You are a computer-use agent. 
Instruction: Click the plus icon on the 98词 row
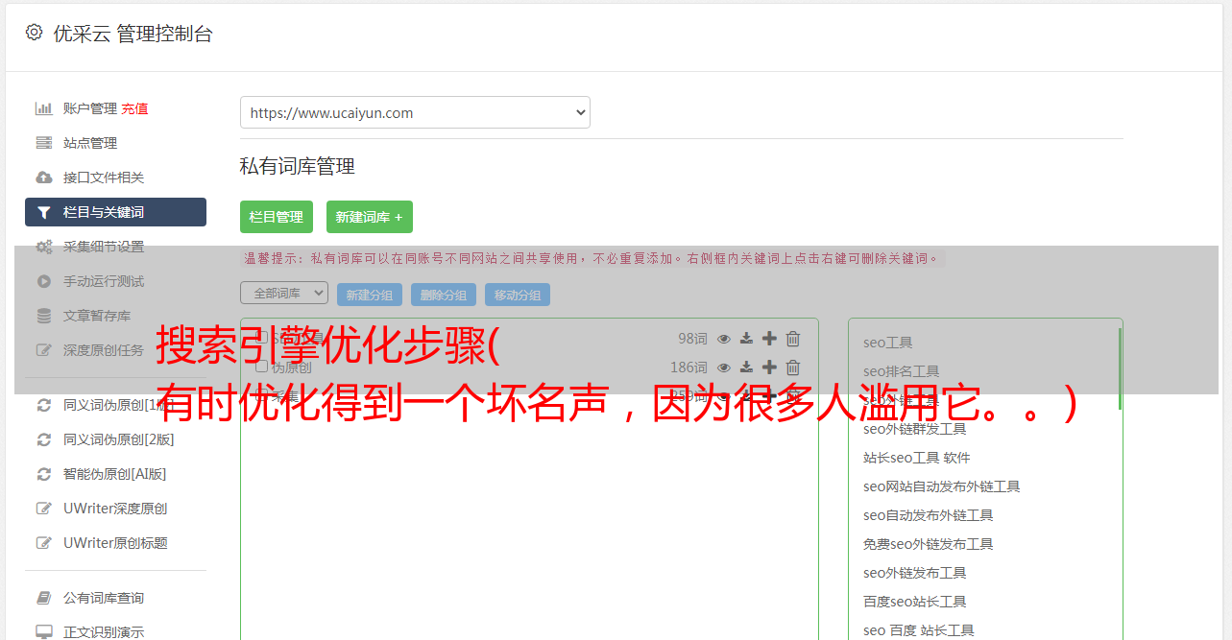[x=769, y=339]
